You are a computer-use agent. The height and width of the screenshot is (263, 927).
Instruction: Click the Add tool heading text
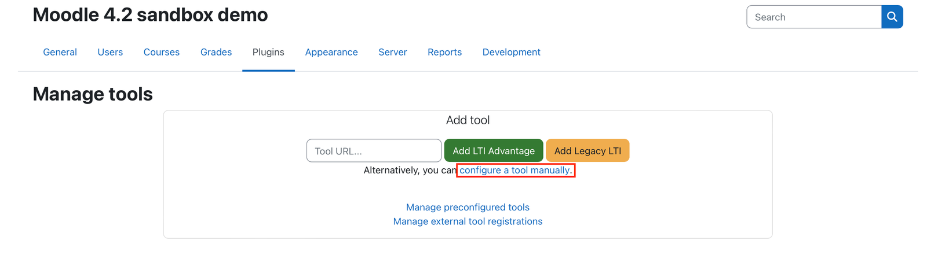click(468, 120)
